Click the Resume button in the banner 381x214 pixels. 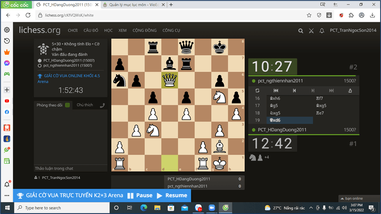tap(172, 195)
